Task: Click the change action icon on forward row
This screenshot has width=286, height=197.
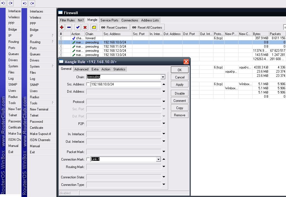Action: (x=74, y=38)
